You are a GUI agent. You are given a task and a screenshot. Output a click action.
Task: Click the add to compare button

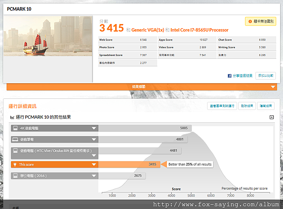pyautogui.click(x=266, y=76)
